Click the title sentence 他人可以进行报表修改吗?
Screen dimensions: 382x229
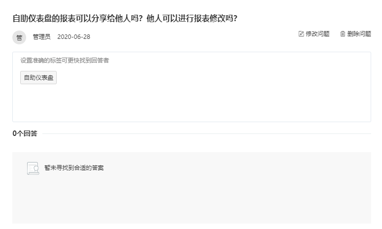[192, 18]
